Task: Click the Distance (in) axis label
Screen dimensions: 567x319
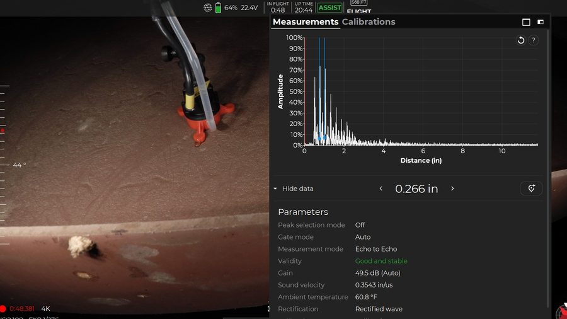Action: (421, 160)
